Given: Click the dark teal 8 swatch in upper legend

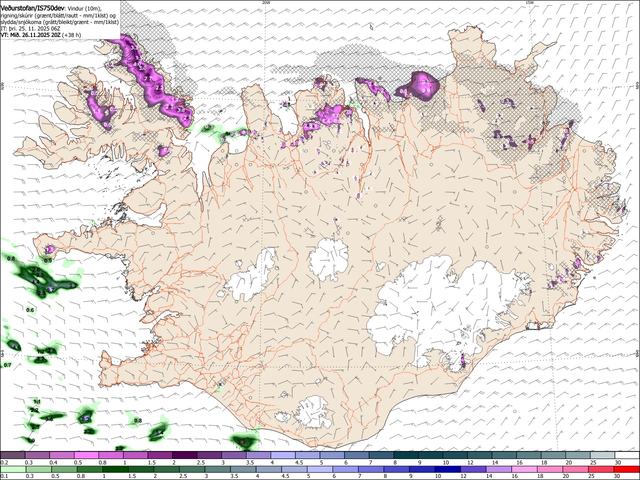Looking at the screenshot, I should (406, 455).
